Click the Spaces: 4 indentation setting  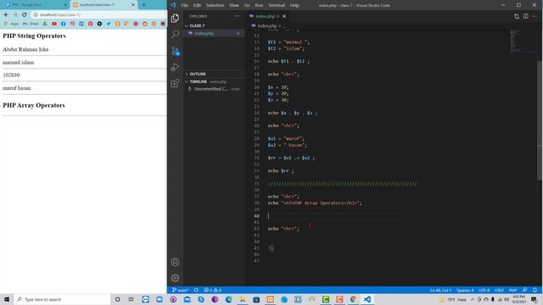tap(465, 290)
